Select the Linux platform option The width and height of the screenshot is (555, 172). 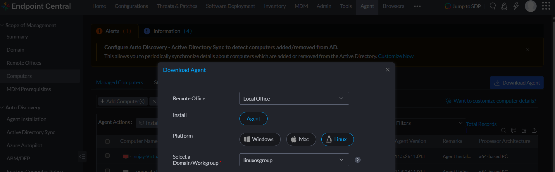[337, 139]
